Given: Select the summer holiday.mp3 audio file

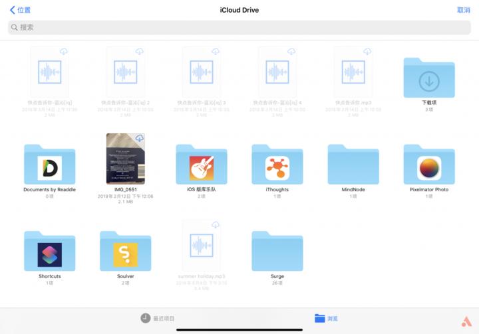Looking at the screenshot, I should tap(202, 245).
